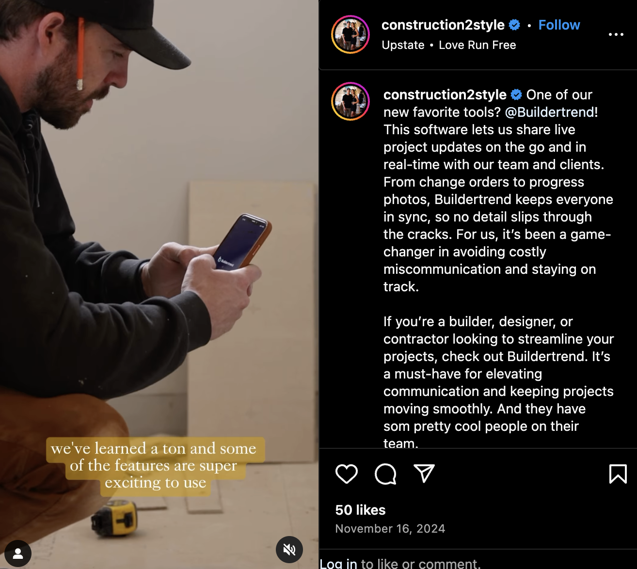The height and width of the screenshot is (569, 637).
Task: Click the Log in link
Action: pos(338,563)
